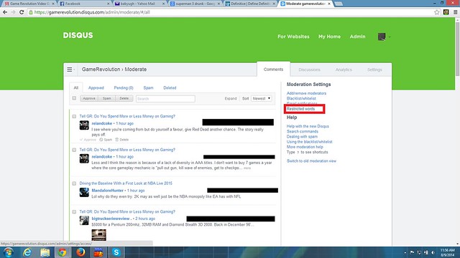Switch to the Settings tab

(x=374, y=70)
